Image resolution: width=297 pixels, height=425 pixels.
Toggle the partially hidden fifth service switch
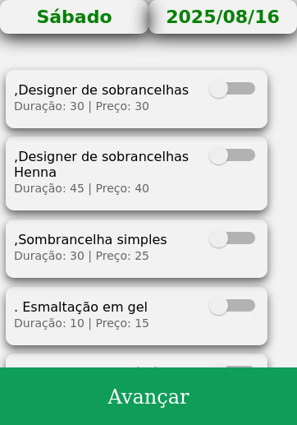click(x=232, y=366)
